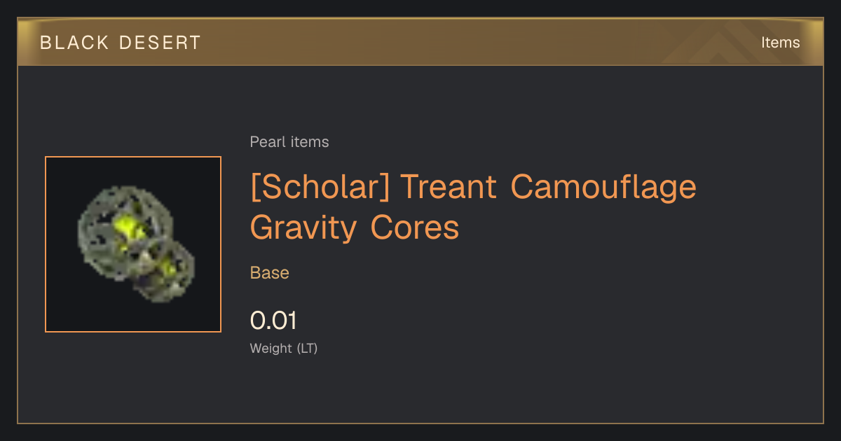
Task: Select the small sphere in item image
Action: point(166,272)
